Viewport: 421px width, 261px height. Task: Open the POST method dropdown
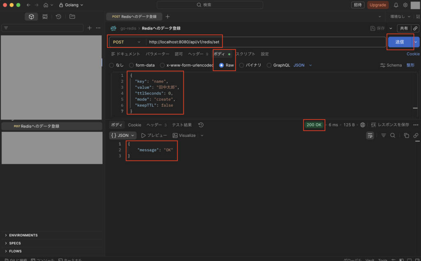click(127, 42)
